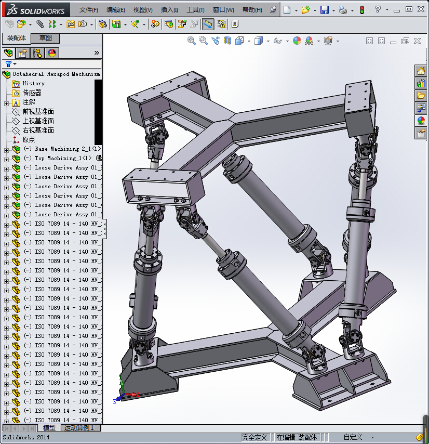Open SolidWorks Resources home icon in task pane
This screenshot has width=429, height=444.
coord(421,71)
